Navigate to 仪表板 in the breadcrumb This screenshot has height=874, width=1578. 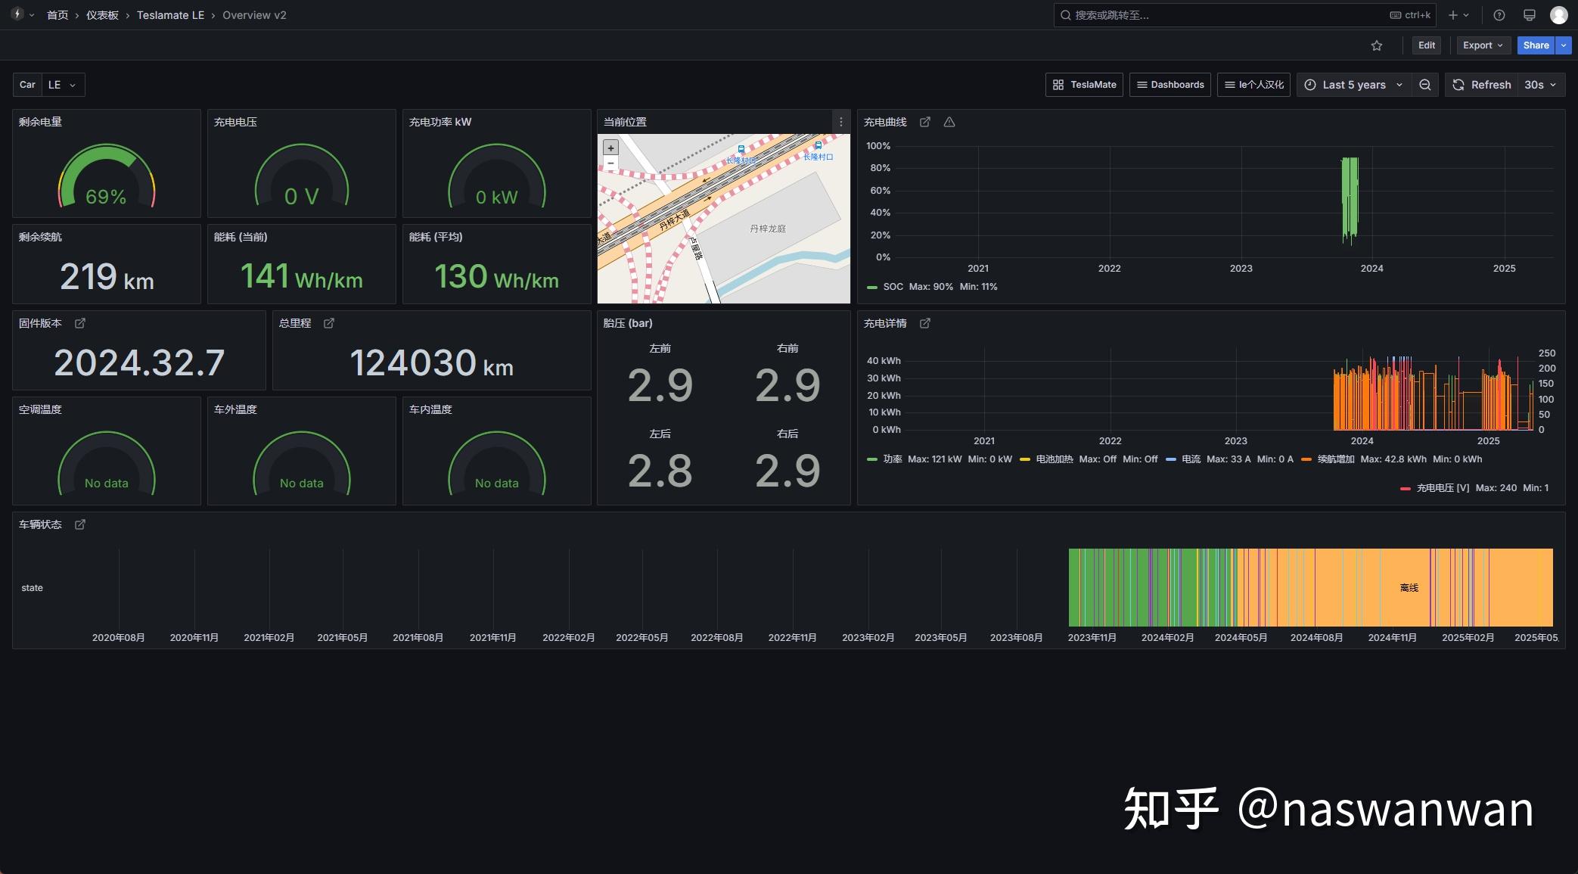click(x=101, y=14)
